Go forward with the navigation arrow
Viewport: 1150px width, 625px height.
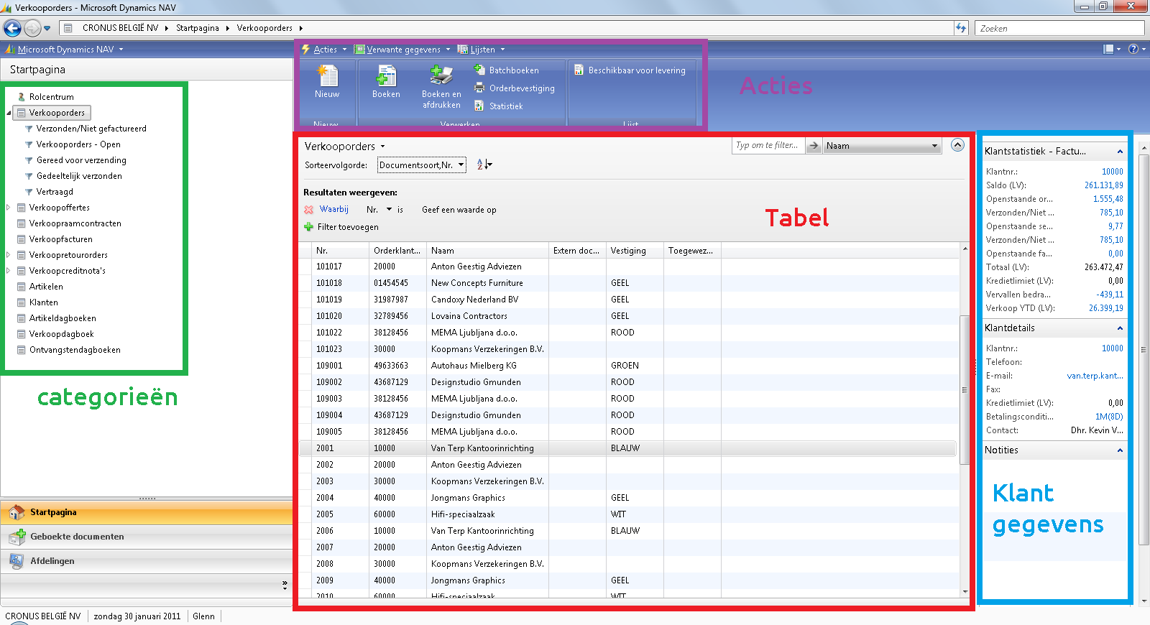32,28
